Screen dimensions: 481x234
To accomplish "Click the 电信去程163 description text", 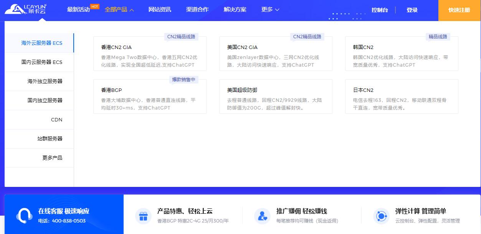I will click(x=400, y=104).
